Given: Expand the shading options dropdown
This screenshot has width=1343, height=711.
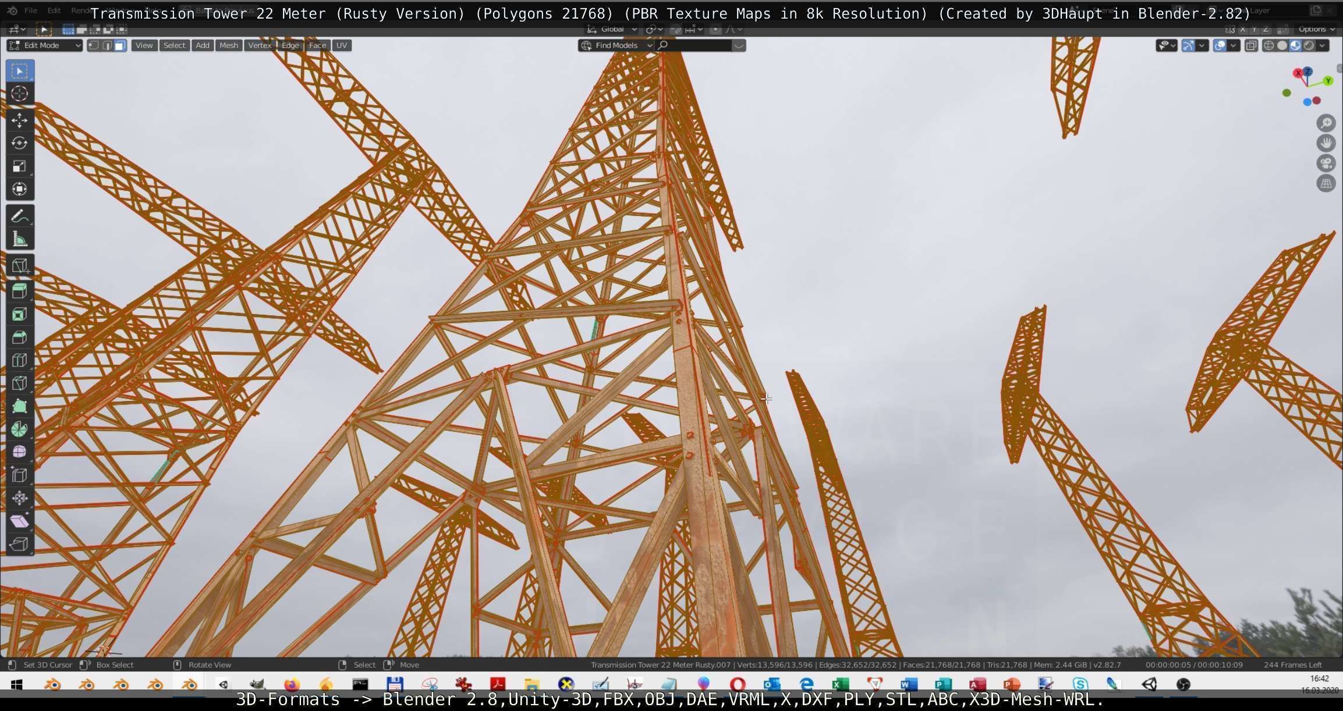Looking at the screenshot, I should click(x=1323, y=45).
